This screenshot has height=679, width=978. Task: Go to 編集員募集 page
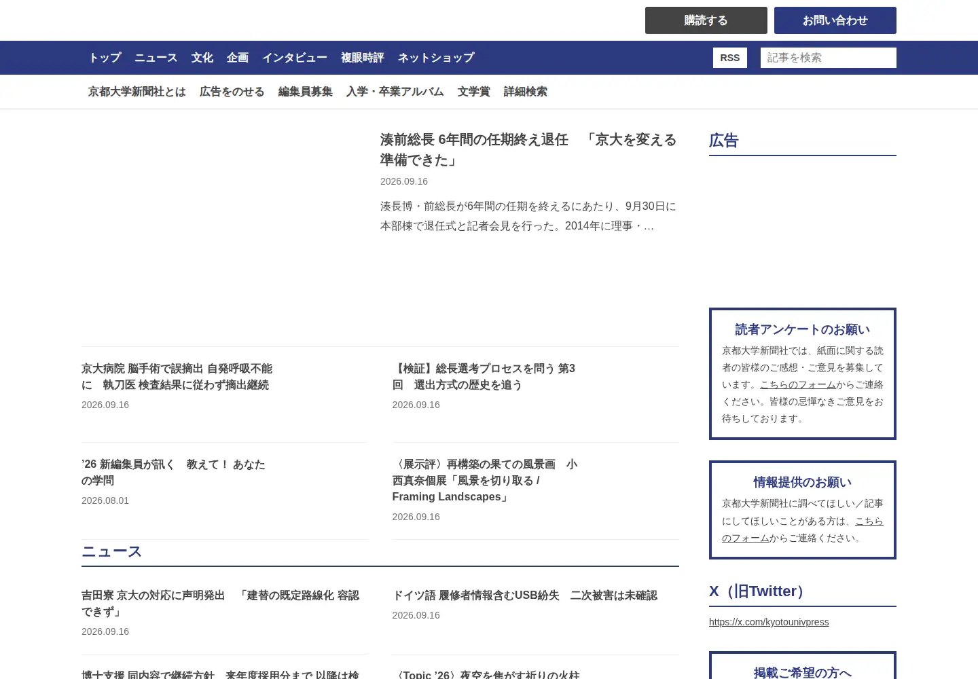pyautogui.click(x=306, y=92)
